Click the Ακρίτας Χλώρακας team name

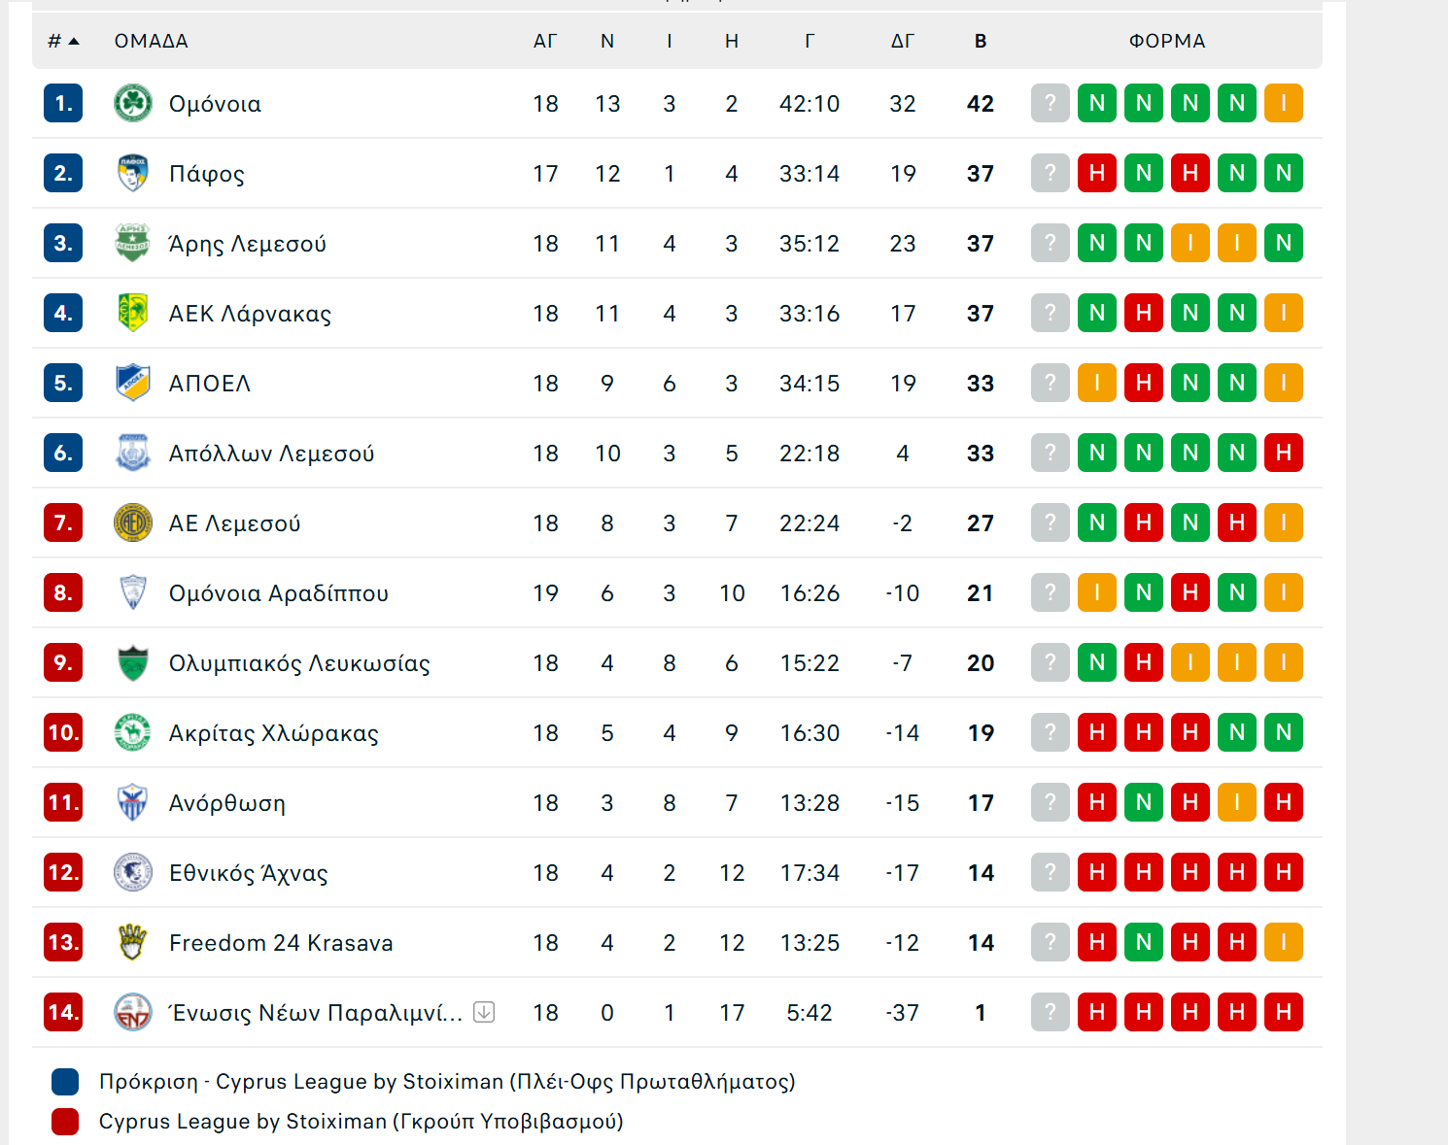pyautogui.click(x=274, y=733)
